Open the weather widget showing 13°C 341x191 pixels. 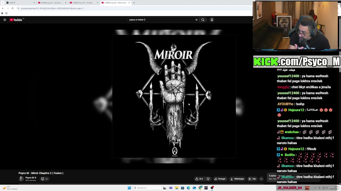tap(9, 188)
